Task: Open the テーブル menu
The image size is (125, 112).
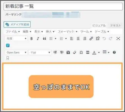Action: point(102,31)
